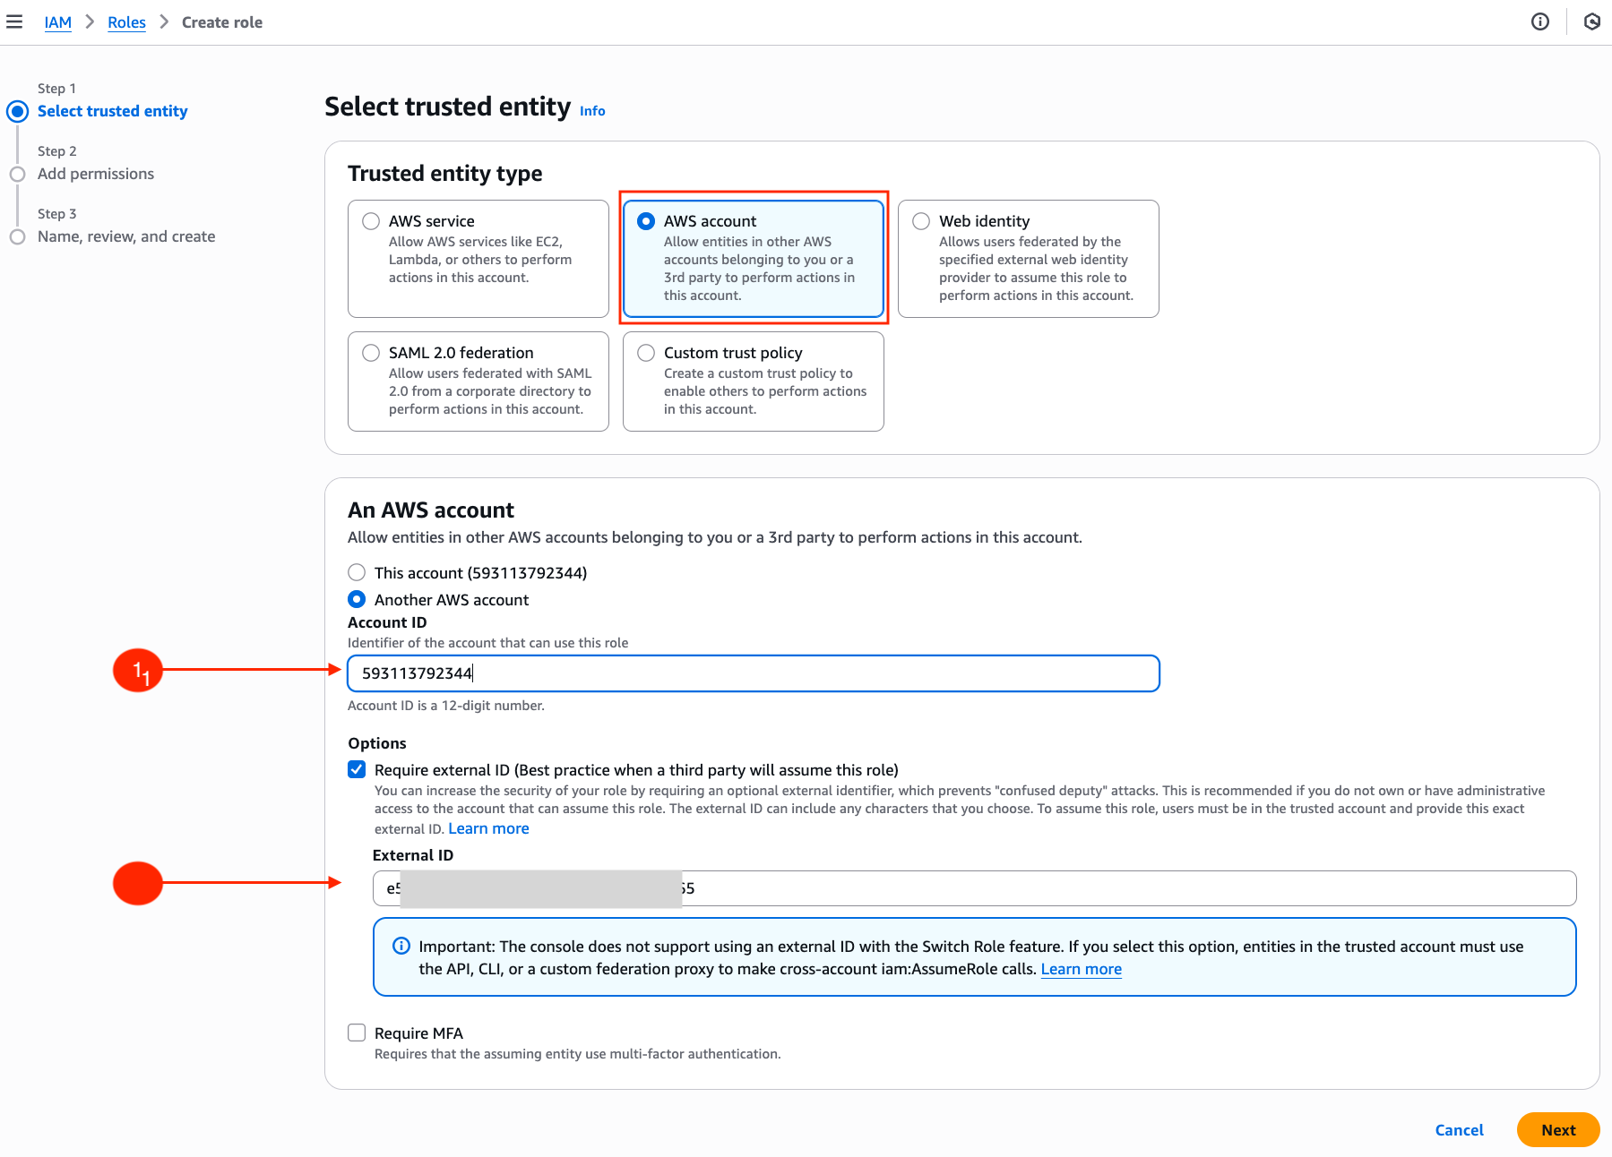Open Learn more about external IDs

click(488, 828)
